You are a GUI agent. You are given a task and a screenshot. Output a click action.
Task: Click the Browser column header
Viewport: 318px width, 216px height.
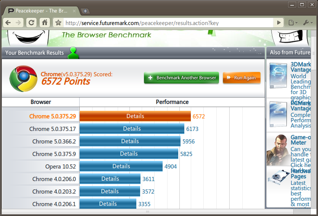[41, 102]
